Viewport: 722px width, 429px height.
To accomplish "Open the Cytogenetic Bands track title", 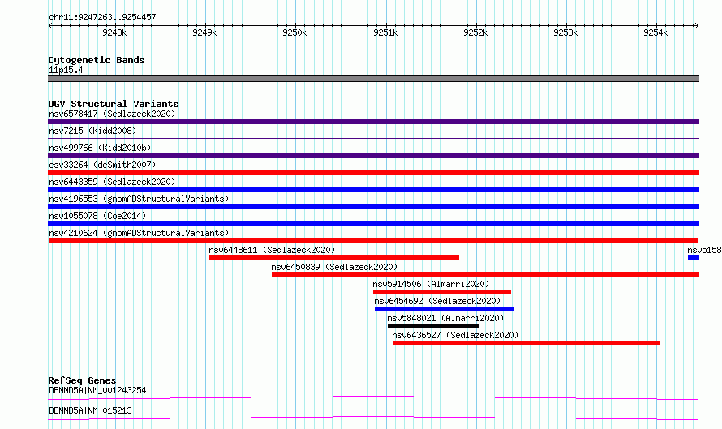I will [97, 60].
